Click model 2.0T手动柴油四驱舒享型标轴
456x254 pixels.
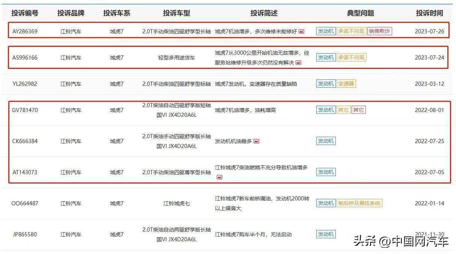click(177, 84)
